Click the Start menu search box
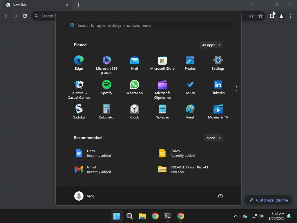Image resolution: width=297 pixels, height=223 pixels. pyautogui.click(x=148, y=25)
